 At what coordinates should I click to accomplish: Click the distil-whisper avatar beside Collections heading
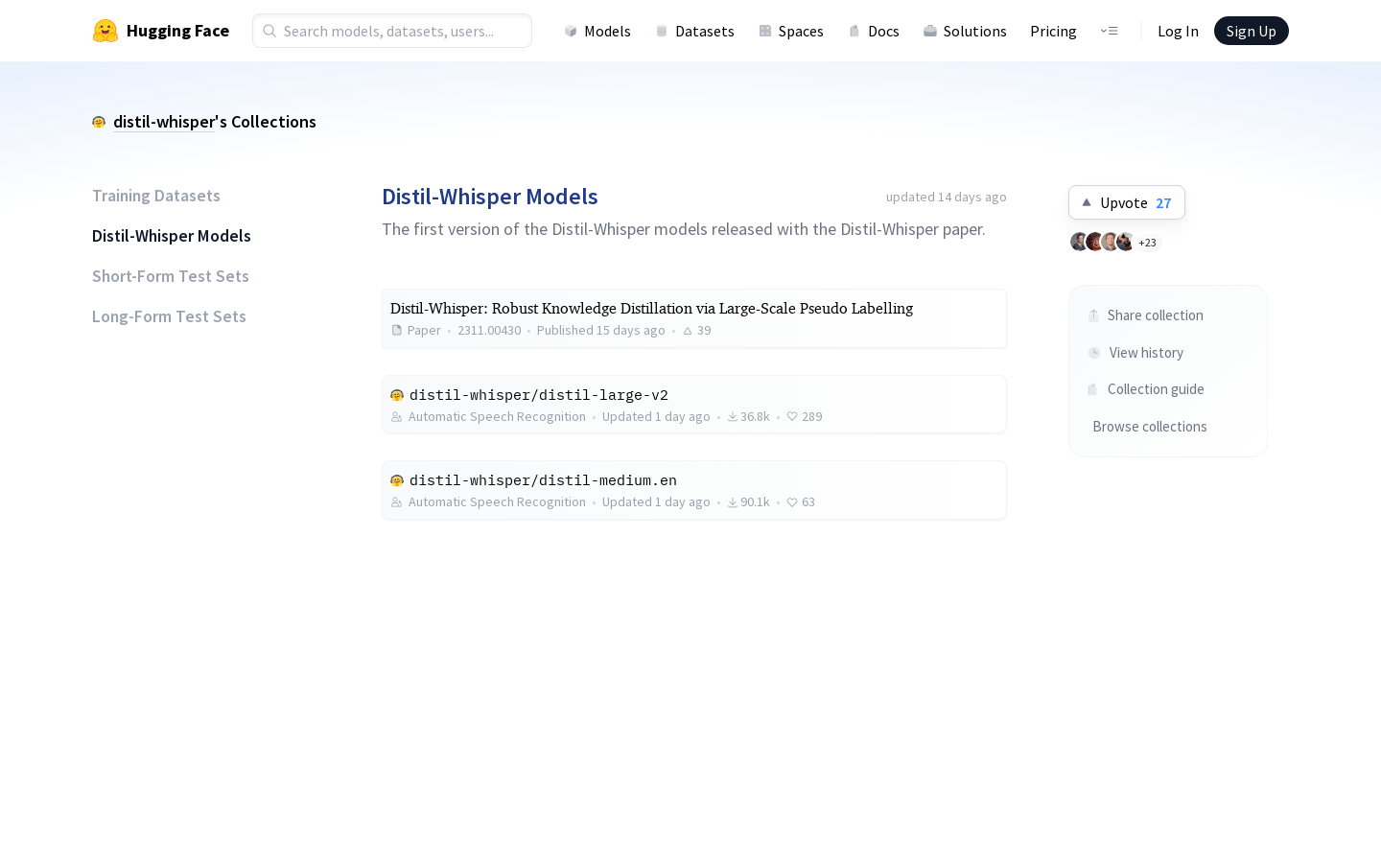click(99, 122)
